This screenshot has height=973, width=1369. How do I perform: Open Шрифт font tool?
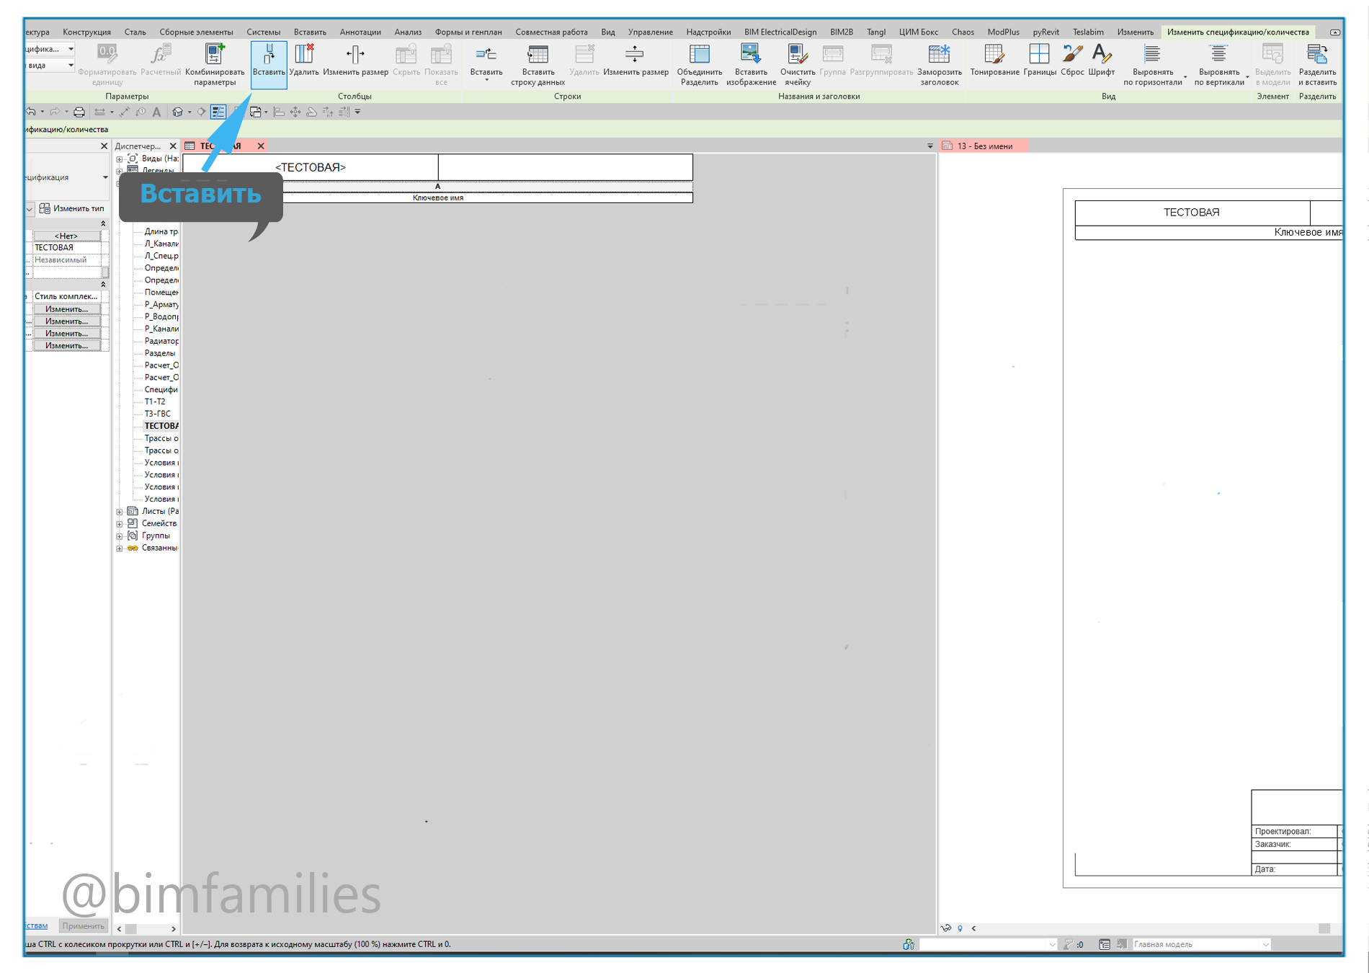[x=1102, y=60]
